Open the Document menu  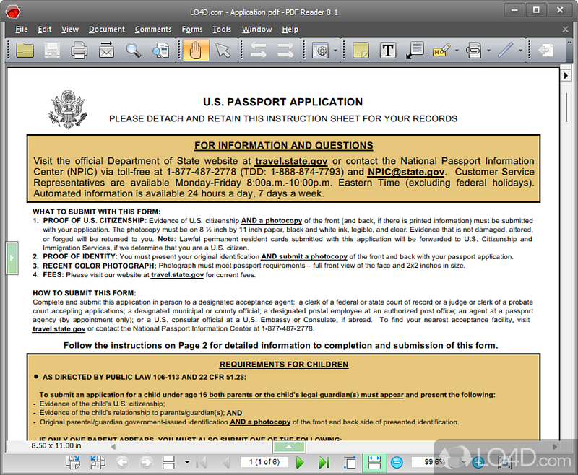(x=106, y=29)
